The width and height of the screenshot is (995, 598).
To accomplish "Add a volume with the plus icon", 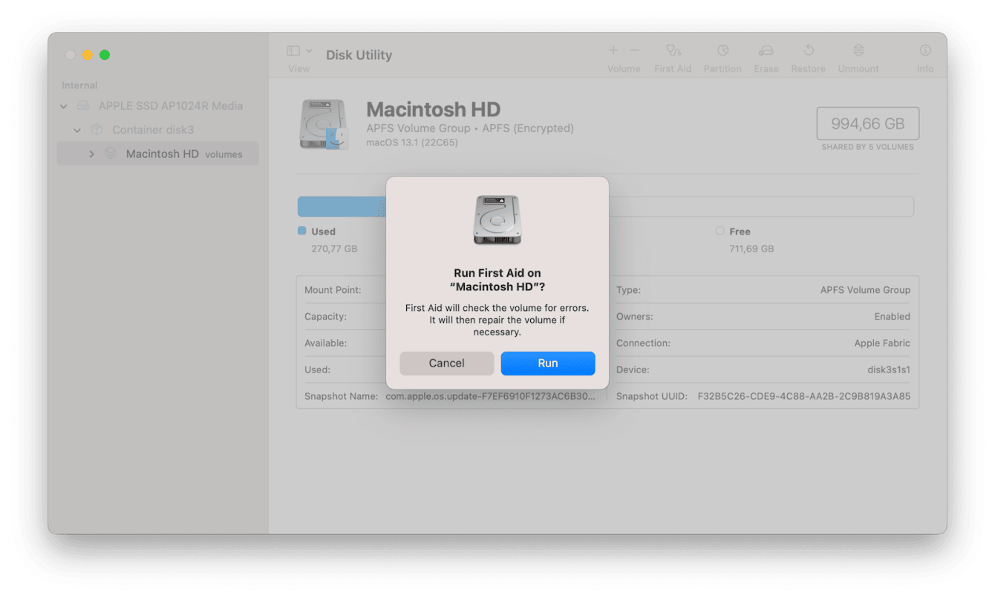I will point(613,50).
